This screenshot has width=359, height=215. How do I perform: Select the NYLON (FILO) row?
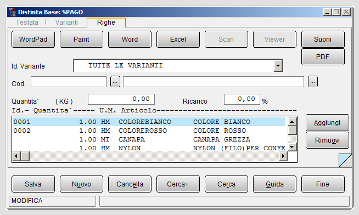[x=149, y=148]
